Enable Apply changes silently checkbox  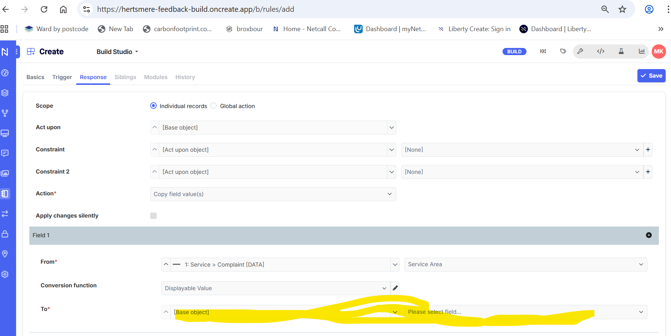[153, 216]
